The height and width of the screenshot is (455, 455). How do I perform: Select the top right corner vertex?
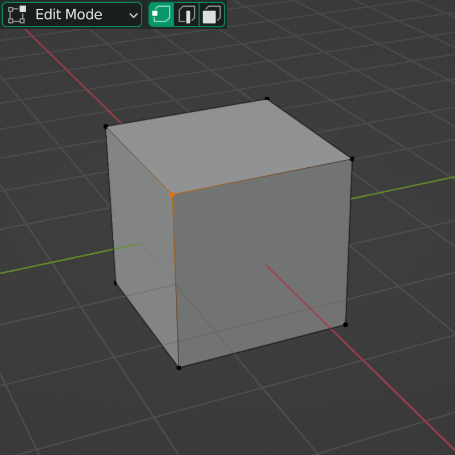pyautogui.click(x=352, y=159)
